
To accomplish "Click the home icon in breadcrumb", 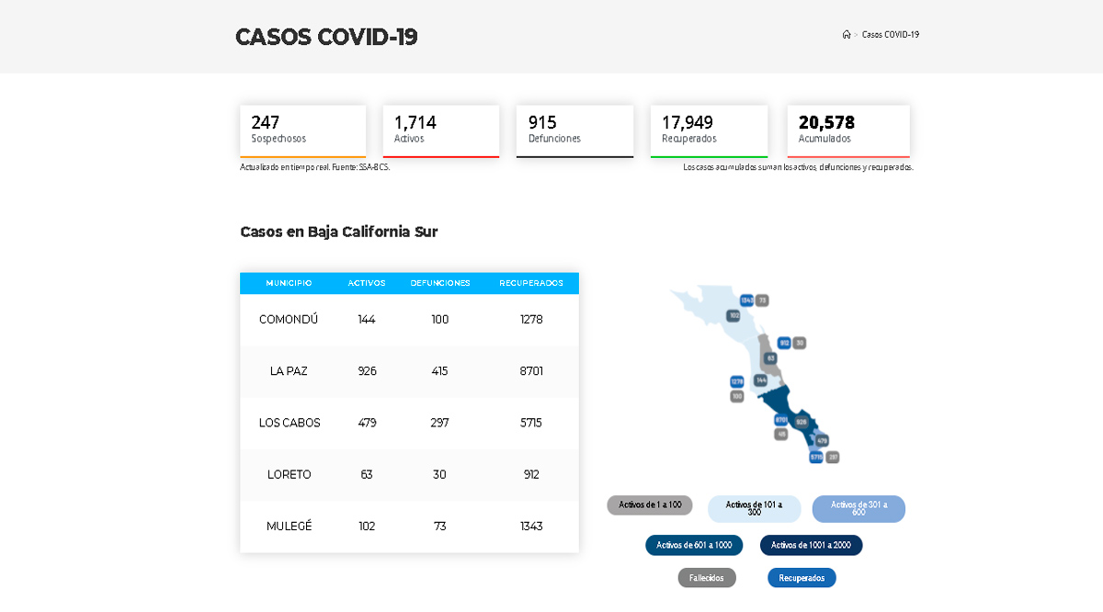I will click(x=847, y=34).
